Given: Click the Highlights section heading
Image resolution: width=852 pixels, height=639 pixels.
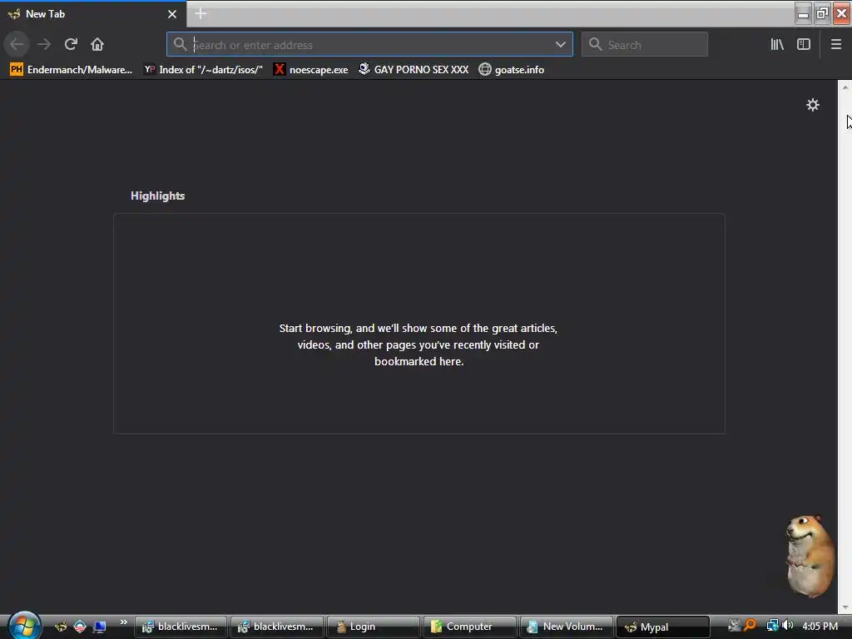Looking at the screenshot, I should coord(157,196).
